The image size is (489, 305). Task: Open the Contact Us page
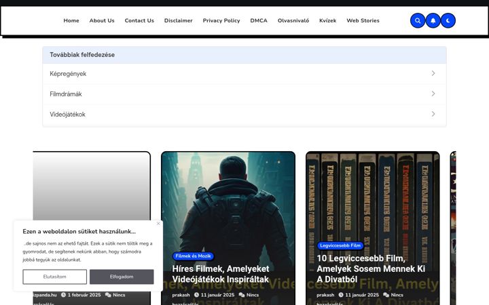[139, 20]
